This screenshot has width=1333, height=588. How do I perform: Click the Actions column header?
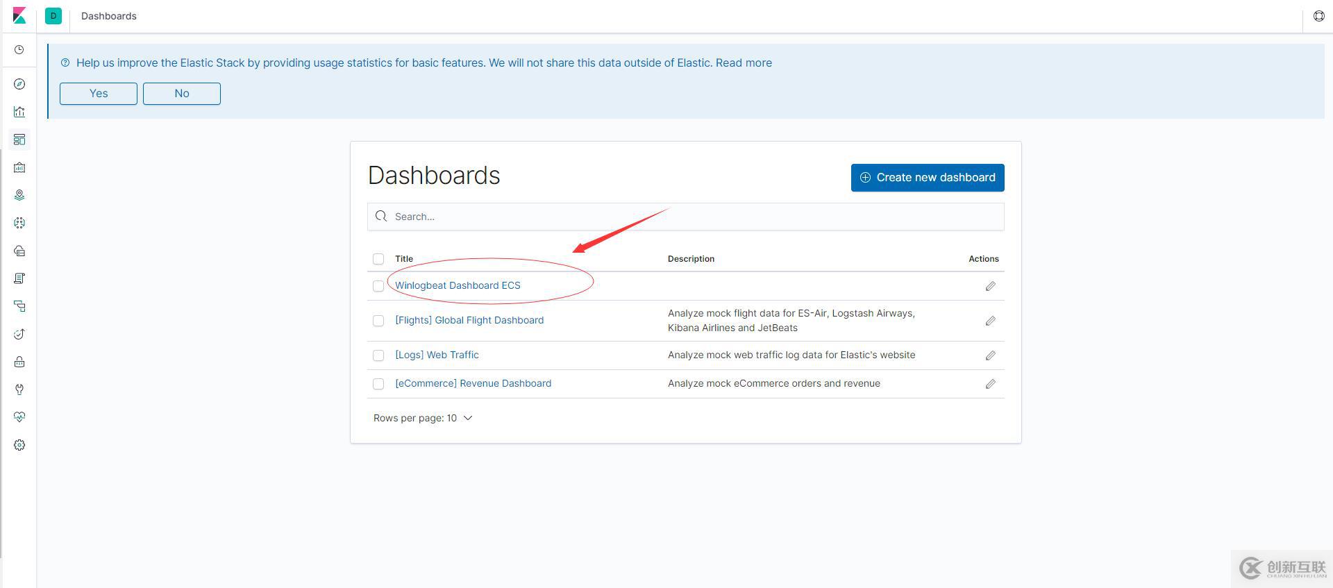(984, 259)
